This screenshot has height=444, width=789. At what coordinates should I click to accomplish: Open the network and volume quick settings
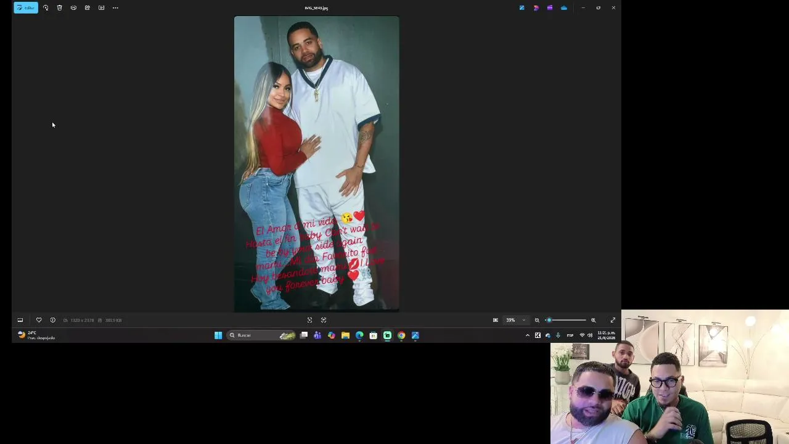pyautogui.click(x=586, y=335)
